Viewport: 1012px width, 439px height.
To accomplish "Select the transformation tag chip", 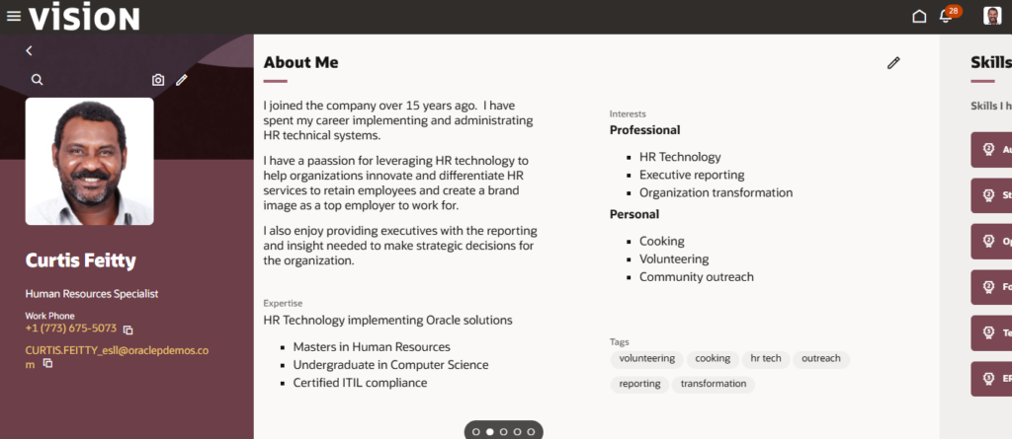I will (x=714, y=384).
